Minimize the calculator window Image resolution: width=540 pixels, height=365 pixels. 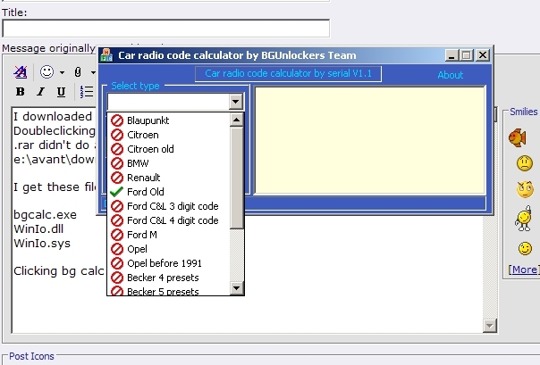pos(451,55)
